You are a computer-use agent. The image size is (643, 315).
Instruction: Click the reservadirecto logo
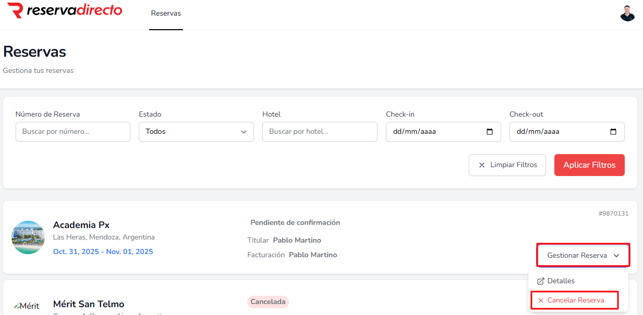[65, 10]
